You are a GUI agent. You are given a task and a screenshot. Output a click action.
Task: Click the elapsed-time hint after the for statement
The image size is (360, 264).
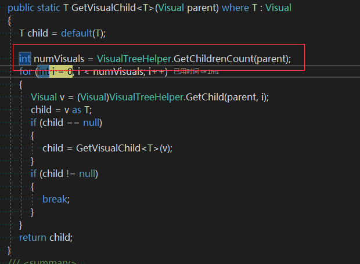pyautogui.click(x=196, y=71)
